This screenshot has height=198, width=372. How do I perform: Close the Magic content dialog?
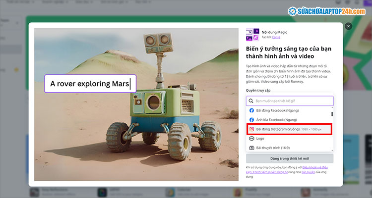point(348,26)
